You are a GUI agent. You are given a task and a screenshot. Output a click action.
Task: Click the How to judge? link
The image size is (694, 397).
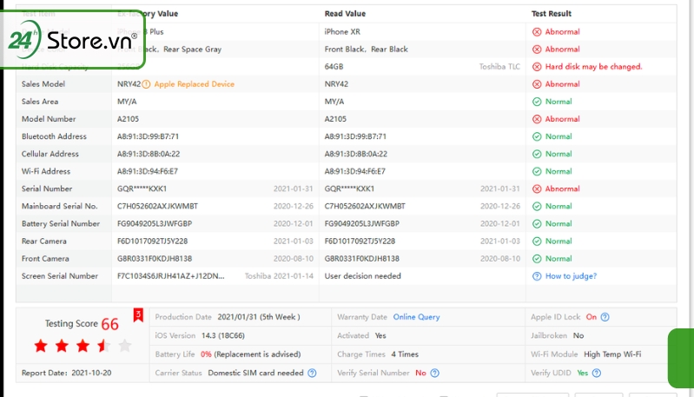(571, 276)
